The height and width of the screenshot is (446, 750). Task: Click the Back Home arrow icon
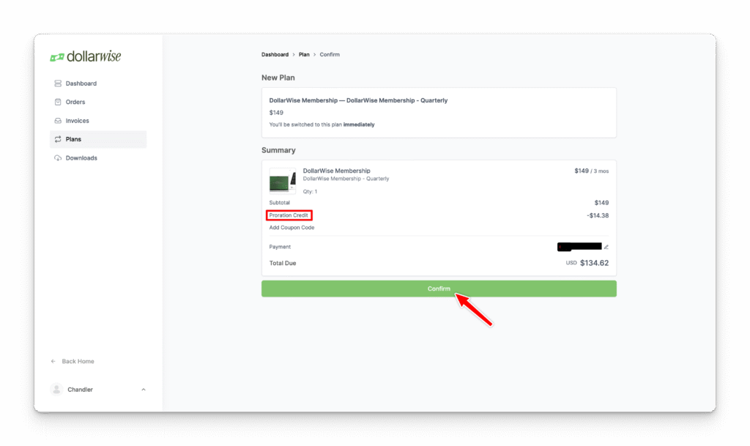[x=53, y=361]
